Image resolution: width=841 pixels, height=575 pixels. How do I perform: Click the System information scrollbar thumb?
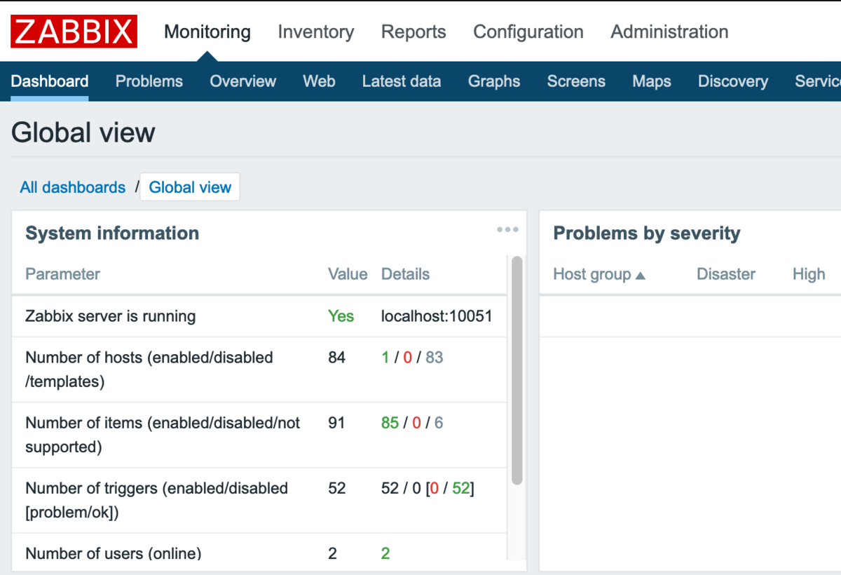tap(517, 370)
